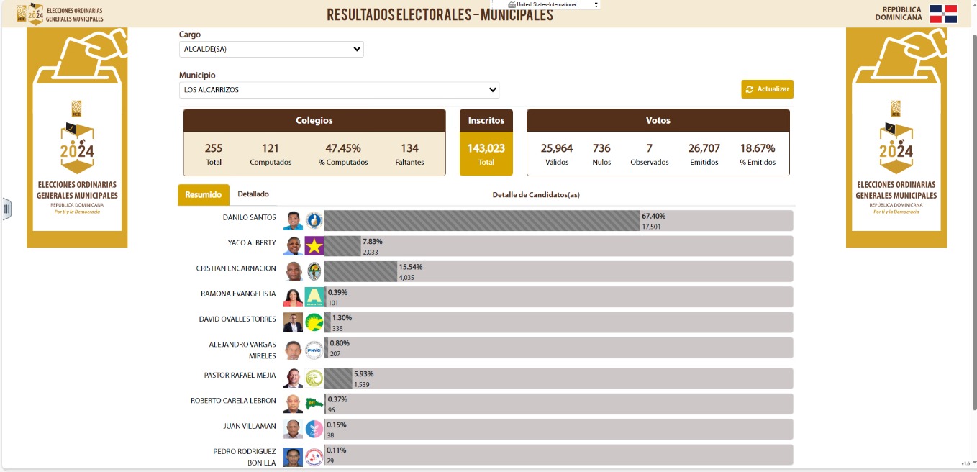Click the party logo beside Danilo Santos
Viewport: 977px width, 472px height.
314,220
